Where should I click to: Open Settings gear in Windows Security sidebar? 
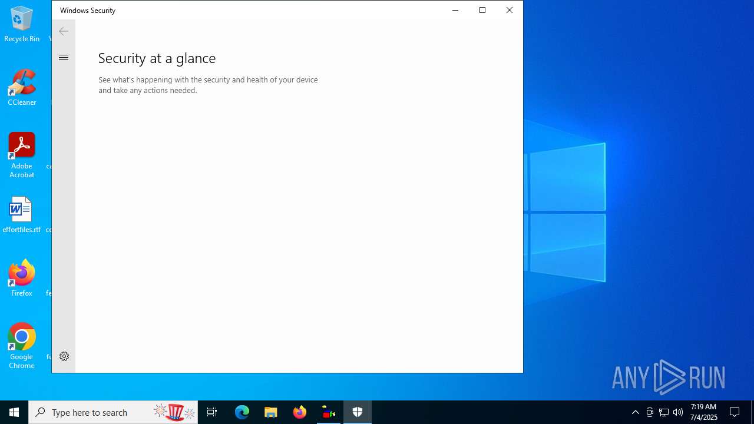[64, 356]
